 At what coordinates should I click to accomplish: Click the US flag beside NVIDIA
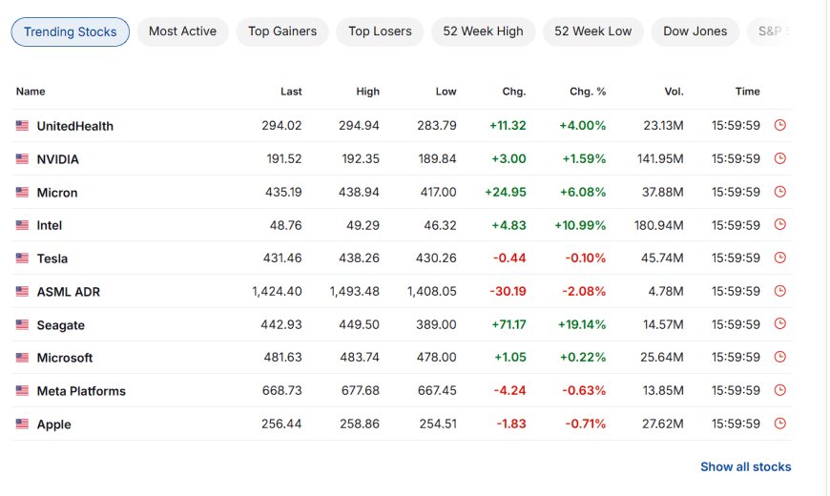point(22,158)
